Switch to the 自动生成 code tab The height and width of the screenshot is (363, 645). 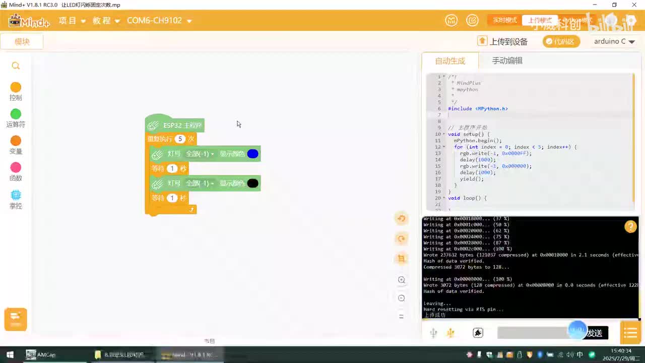[450, 61]
